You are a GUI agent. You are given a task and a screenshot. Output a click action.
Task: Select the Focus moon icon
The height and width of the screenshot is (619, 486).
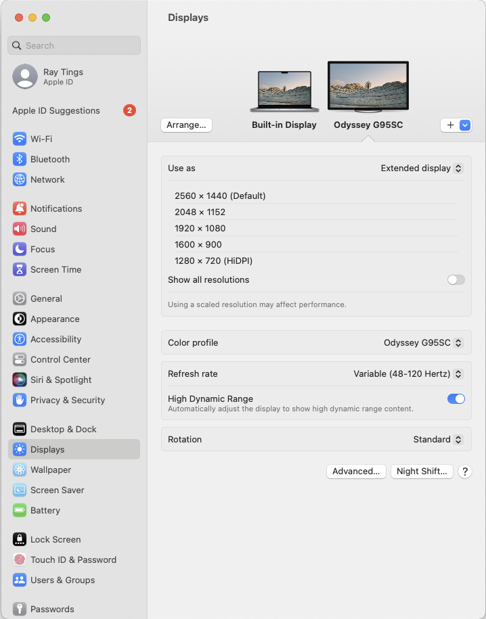(x=20, y=249)
